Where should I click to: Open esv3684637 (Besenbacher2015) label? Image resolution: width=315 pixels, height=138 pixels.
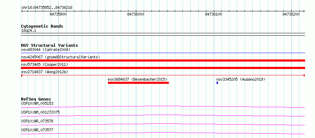[x=138, y=79]
